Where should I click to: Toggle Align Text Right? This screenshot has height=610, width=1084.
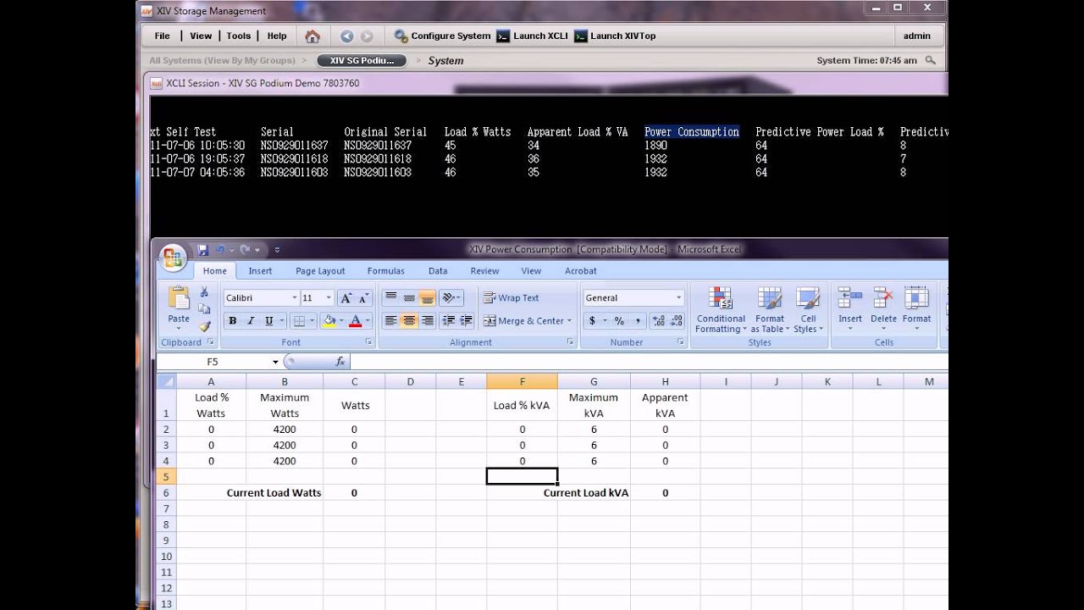click(x=428, y=321)
